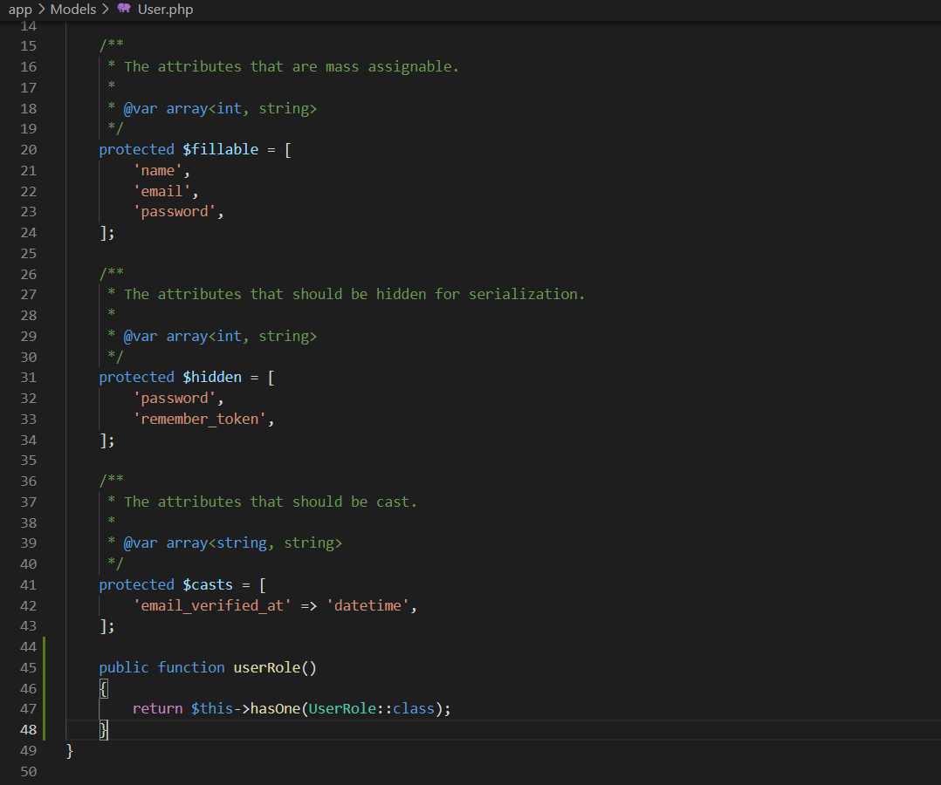Click line number 20 in gutter

pyautogui.click(x=28, y=150)
